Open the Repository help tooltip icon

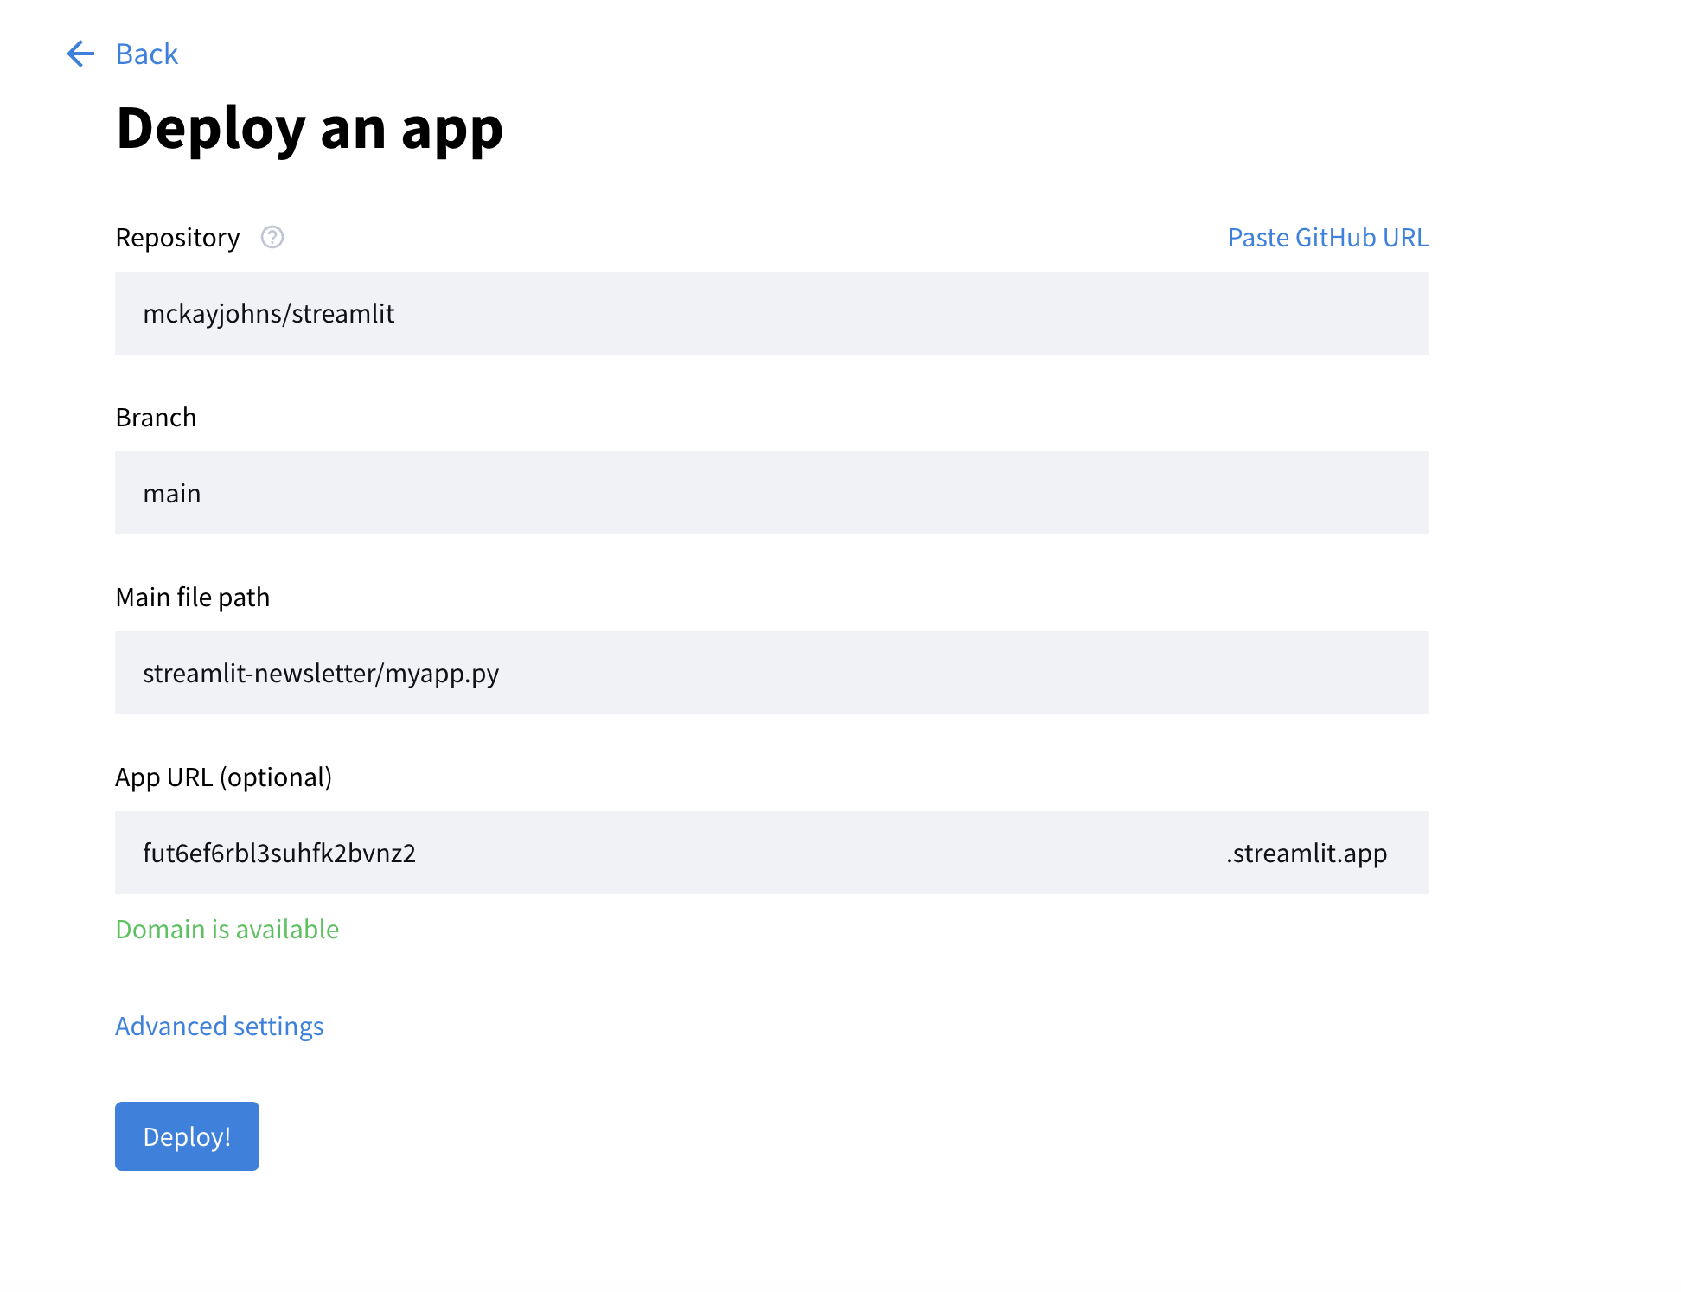point(272,237)
